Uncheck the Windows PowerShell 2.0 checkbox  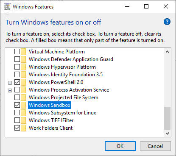point(17,82)
